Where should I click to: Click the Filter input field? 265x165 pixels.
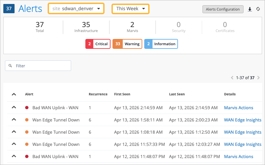pyautogui.click(x=41, y=66)
